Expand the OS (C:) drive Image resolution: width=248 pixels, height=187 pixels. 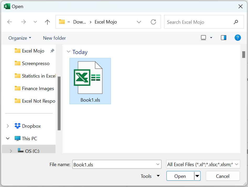pyautogui.click(x=11, y=151)
